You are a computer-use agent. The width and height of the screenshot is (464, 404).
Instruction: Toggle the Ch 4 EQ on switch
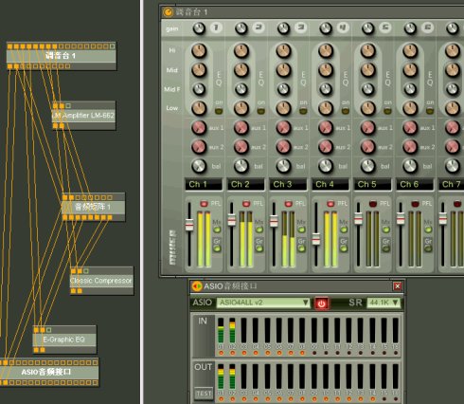coord(346,111)
